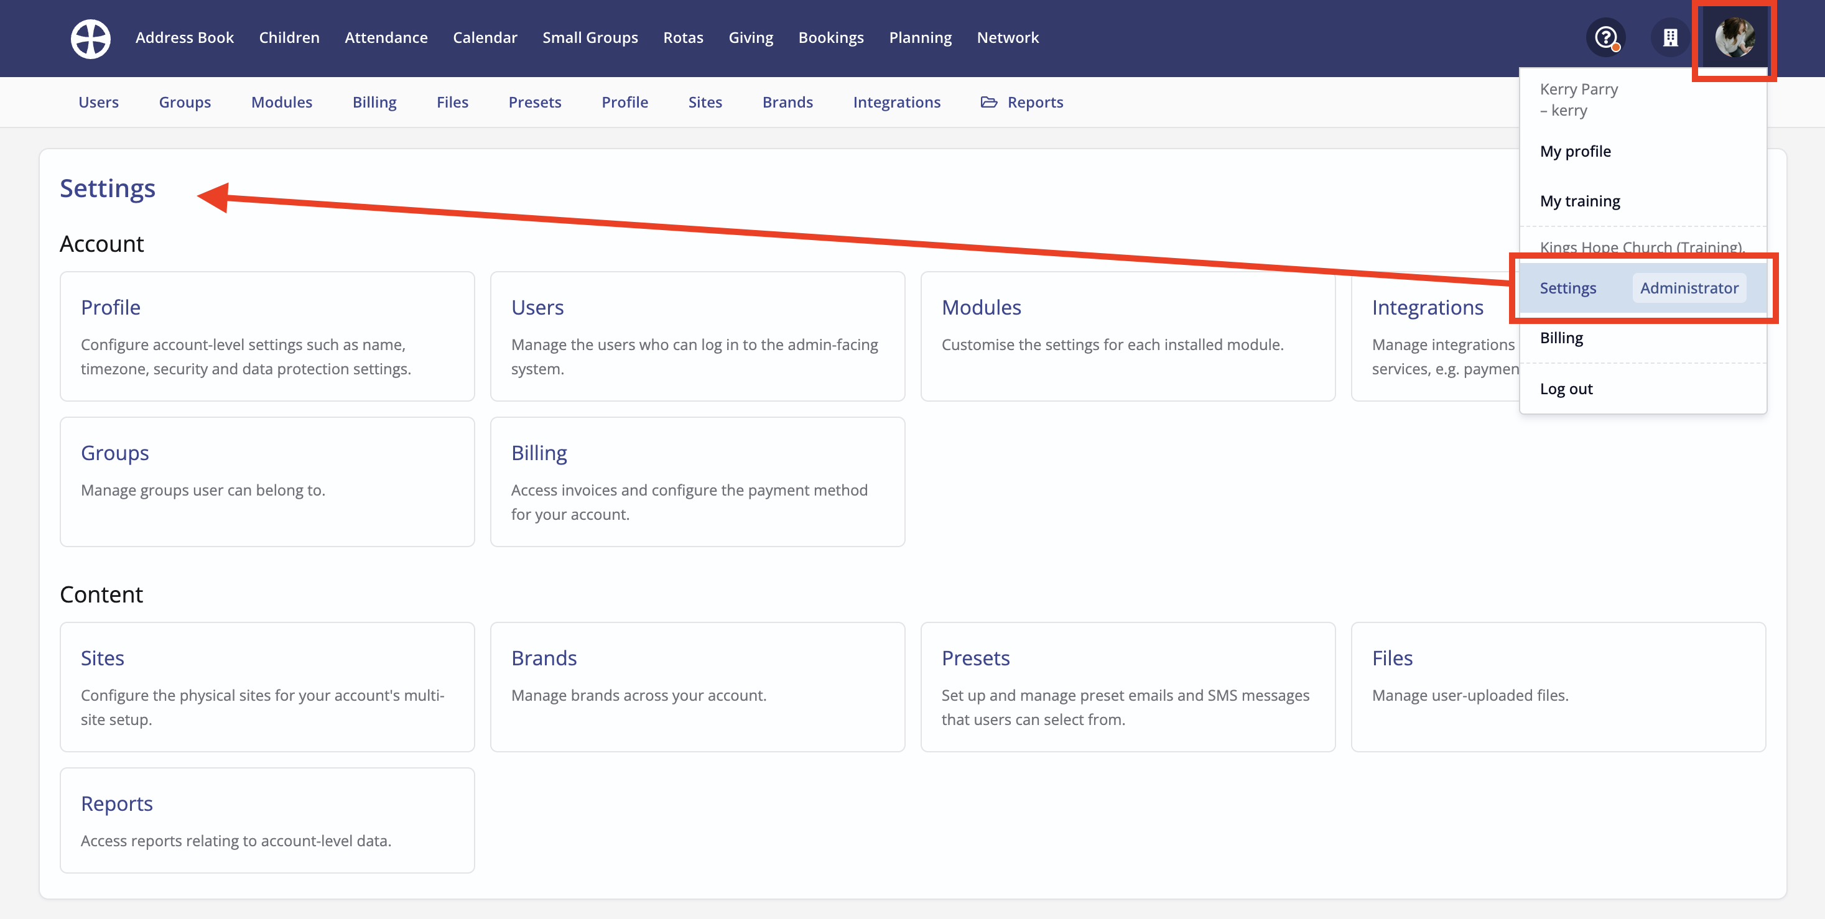Viewport: 1825px width, 919px height.
Task: Switch to the Integrations sub-tab
Action: click(x=896, y=103)
